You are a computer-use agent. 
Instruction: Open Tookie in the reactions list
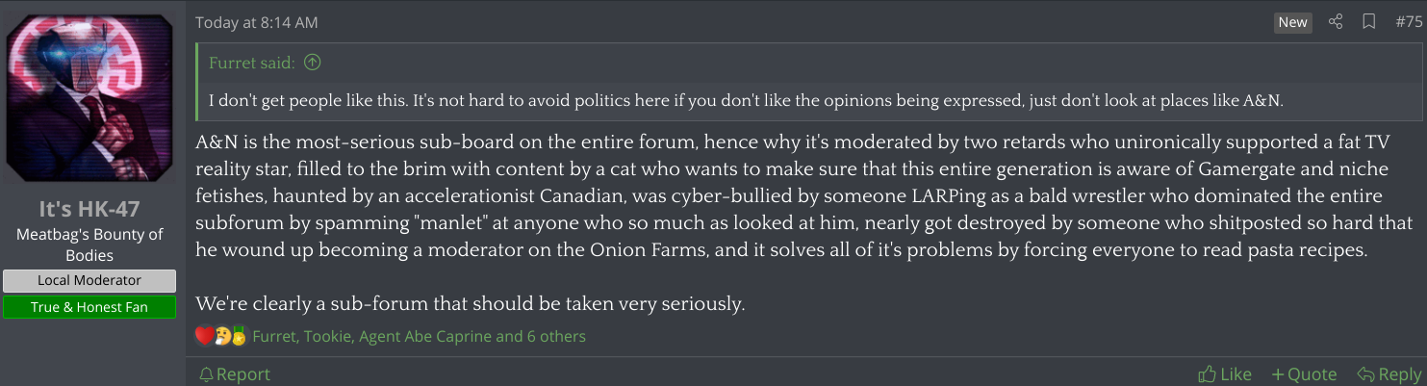click(329, 337)
